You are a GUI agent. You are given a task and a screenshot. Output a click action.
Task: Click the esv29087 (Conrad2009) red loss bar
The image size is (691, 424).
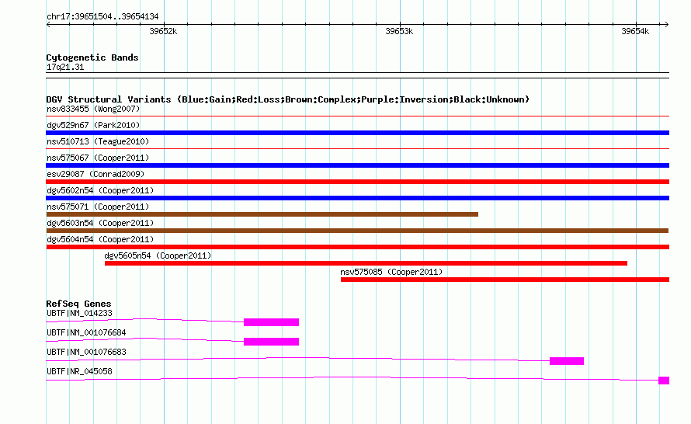[357, 182]
